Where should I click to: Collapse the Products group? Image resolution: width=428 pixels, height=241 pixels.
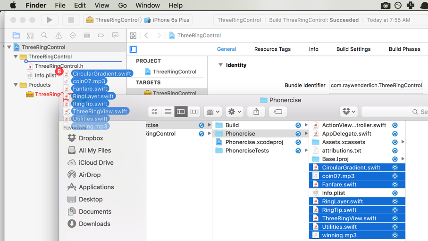coord(16,85)
